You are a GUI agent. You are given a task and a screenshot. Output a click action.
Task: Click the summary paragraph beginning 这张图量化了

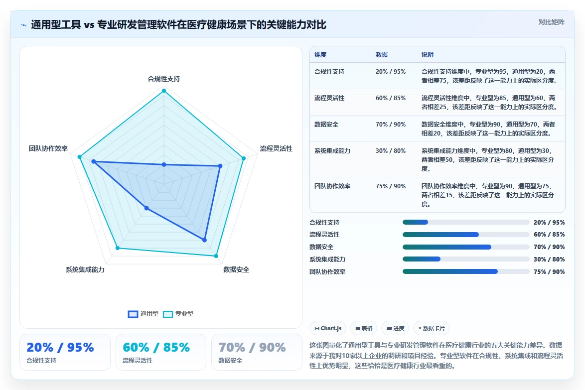pyautogui.click(x=436, y=355)
